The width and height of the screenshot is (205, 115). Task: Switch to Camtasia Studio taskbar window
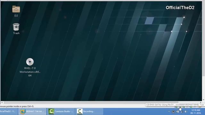[61, 111]
